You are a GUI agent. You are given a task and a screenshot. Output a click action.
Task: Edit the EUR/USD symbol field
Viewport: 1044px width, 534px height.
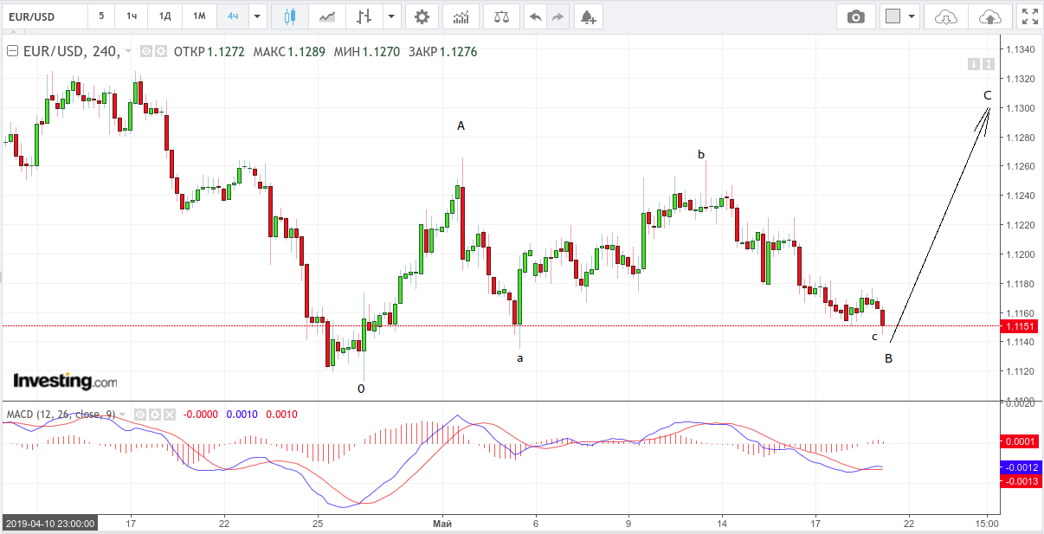45,16
